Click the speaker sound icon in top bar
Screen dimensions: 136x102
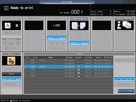pyautogui.click(x=126, y=2)
